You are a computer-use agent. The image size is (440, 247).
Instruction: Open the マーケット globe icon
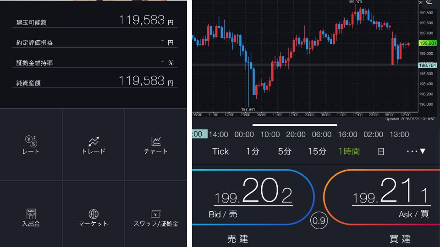pos(93,217)
